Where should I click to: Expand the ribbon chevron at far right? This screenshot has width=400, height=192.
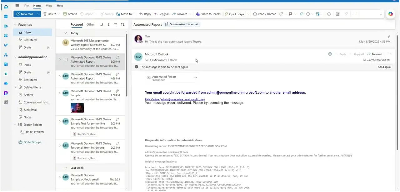tap(381, 15)
